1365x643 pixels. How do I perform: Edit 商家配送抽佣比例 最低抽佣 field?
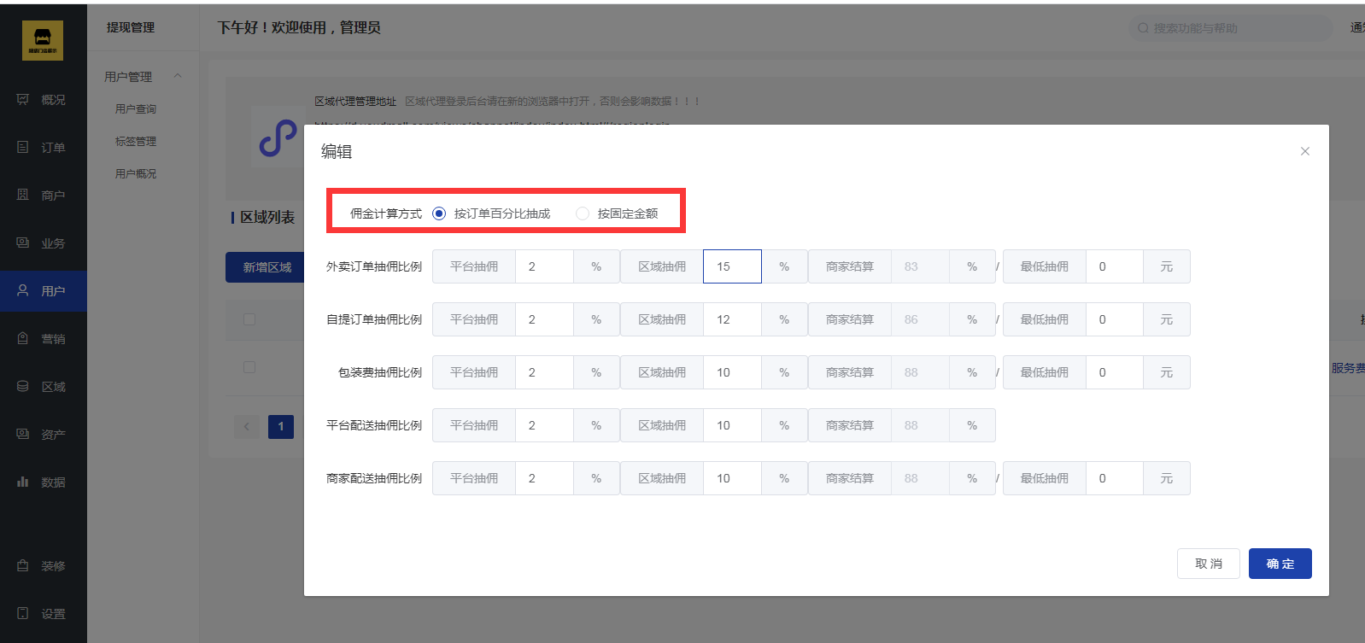[x=1115, y=478]
